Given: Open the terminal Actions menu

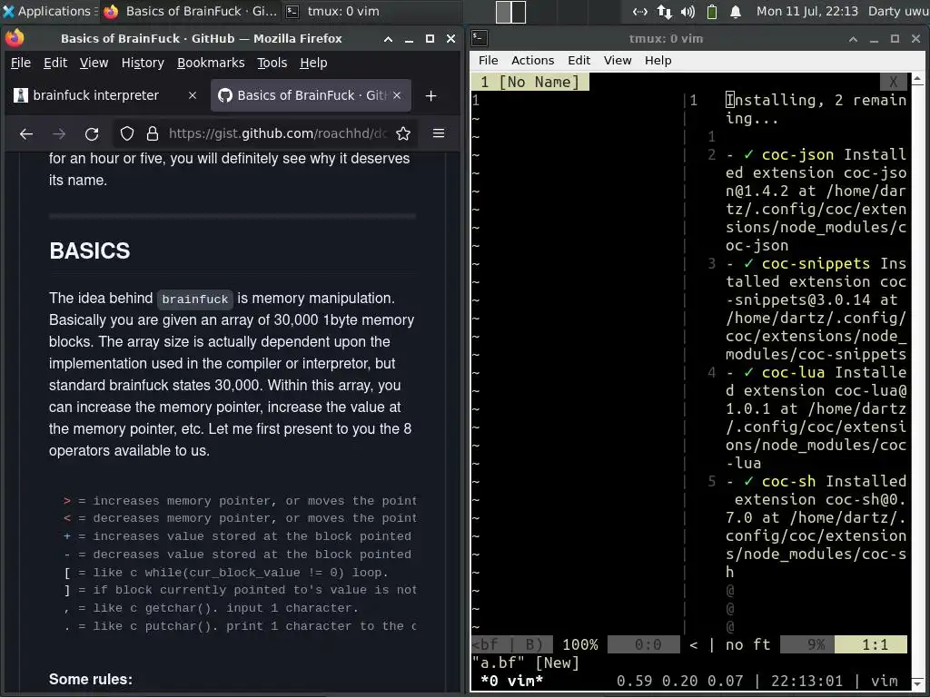Looking at the screenshot, I should (532, 61).
